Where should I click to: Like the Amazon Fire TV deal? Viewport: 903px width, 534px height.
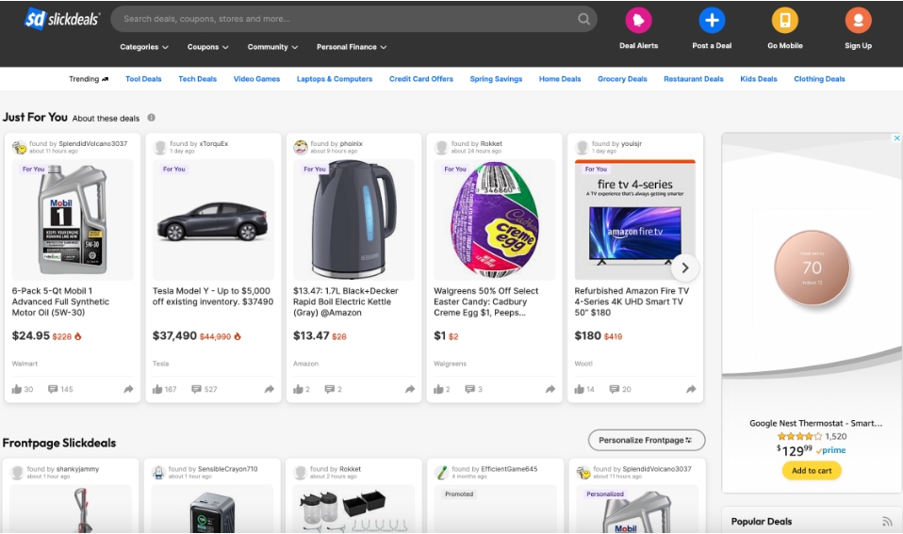(579, 389)
